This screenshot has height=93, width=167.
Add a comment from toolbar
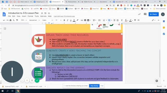[85, 20]
